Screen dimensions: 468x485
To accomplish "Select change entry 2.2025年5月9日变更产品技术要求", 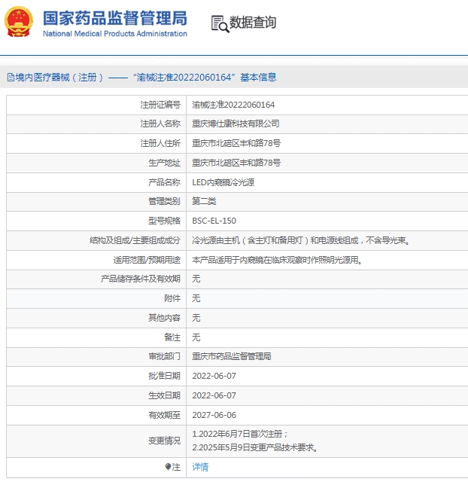I will coord(255,447).
